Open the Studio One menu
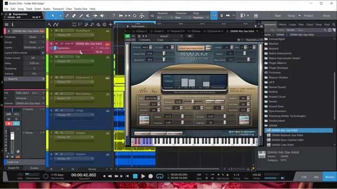337x189 pixels. pos(81,9)
